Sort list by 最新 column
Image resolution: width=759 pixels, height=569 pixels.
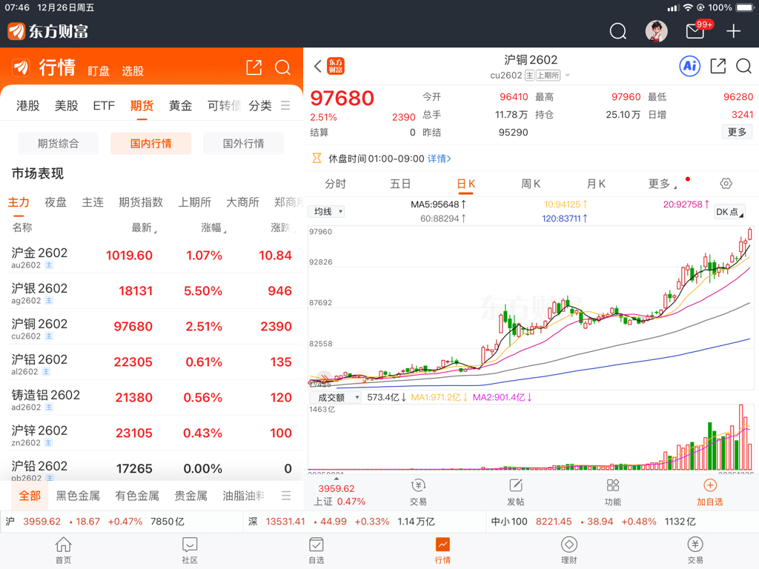click(x=144, y=227)
